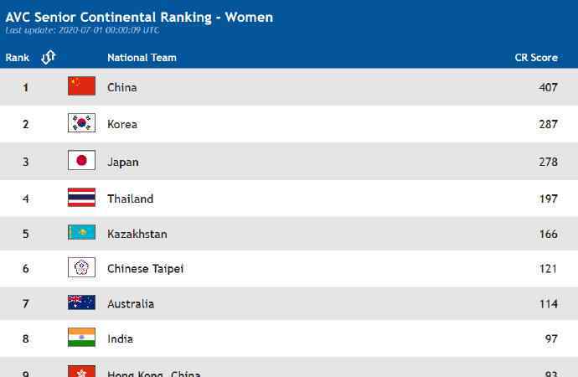This screenshot has width=578, height=377.
Task: Click the China flag icon
Action: coord(81,85)
